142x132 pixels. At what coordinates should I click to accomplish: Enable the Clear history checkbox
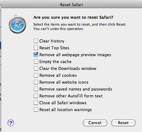pos(36,41)
